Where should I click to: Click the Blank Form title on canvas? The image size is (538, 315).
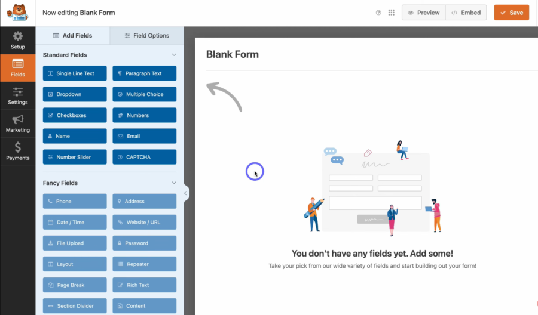click(x=233, y=54)
